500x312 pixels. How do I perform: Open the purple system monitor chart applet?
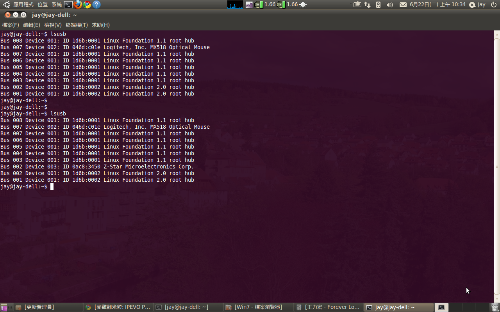tap(249, 5)
